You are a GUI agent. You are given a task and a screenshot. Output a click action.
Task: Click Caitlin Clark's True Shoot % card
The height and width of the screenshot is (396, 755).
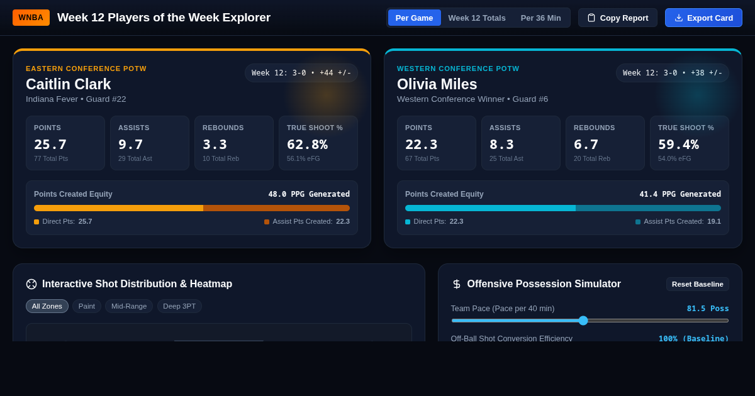318,143
